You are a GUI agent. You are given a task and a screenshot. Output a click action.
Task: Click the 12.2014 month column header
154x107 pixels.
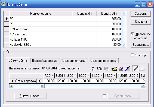(x=110, y=76)
